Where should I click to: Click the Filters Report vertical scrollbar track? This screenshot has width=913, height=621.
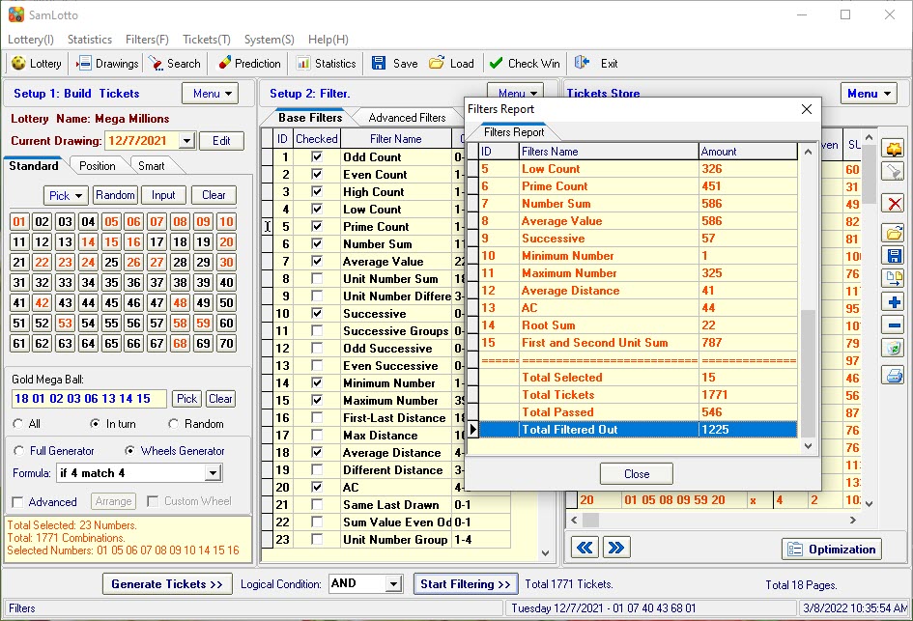pyautogui.click(x=808, y=232)
